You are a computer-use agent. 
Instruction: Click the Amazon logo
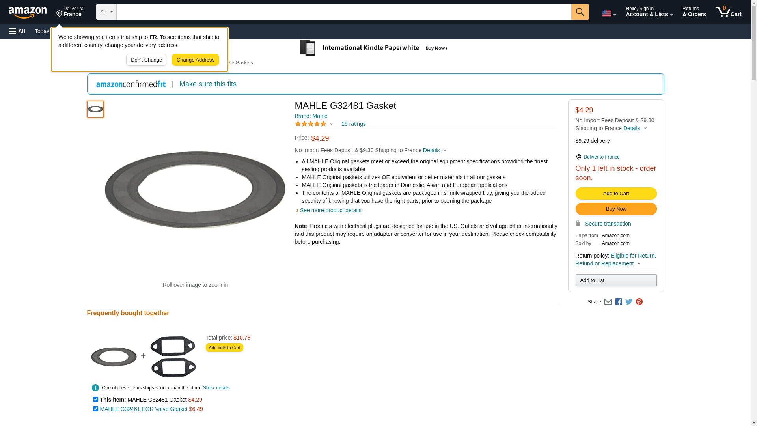[x=28, y=12]
